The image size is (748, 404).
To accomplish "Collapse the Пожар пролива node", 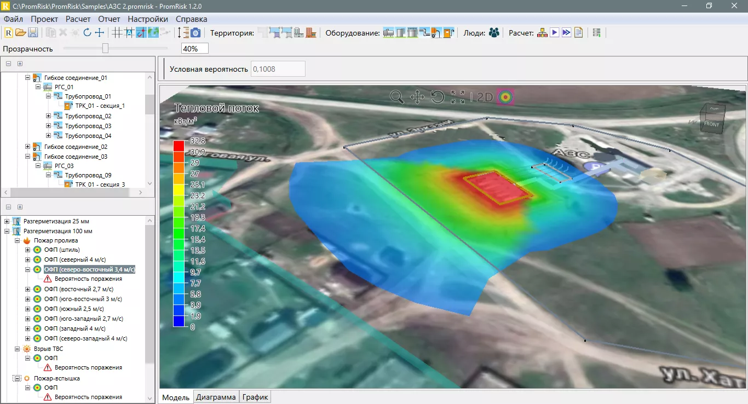I will click(18, 240).
